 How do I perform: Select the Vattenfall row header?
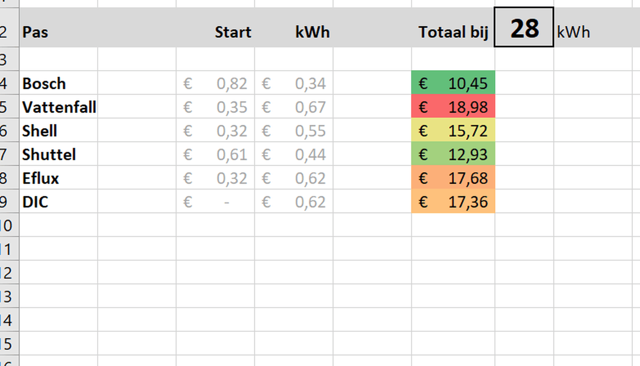[9, 107]
